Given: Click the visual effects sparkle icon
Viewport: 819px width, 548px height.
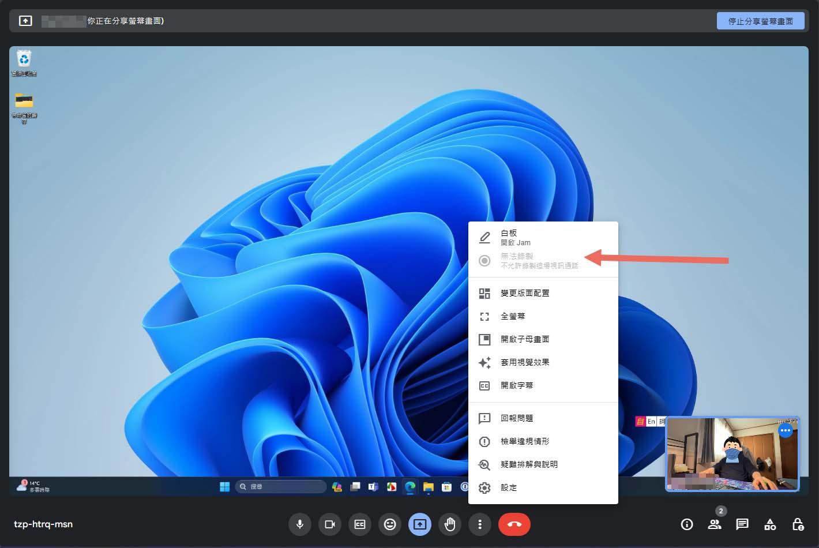Looking at the screenshot, I should tap(484, 362).
